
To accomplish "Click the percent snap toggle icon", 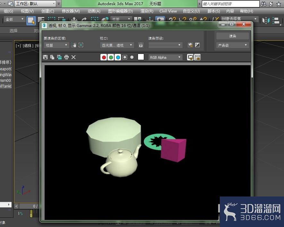I will click(x=193, y=19).
